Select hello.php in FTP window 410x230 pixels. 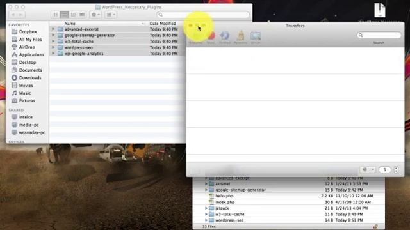pos(289,196)
